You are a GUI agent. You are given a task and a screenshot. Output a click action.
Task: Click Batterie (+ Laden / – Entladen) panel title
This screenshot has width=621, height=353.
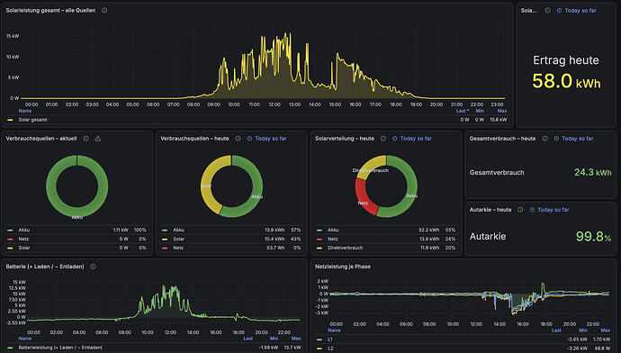tap(45, 267)
